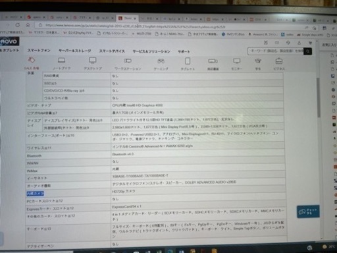Screen dimensions: 337x253
Task: Open the Amazon bookmark
Action: point(263,34)
